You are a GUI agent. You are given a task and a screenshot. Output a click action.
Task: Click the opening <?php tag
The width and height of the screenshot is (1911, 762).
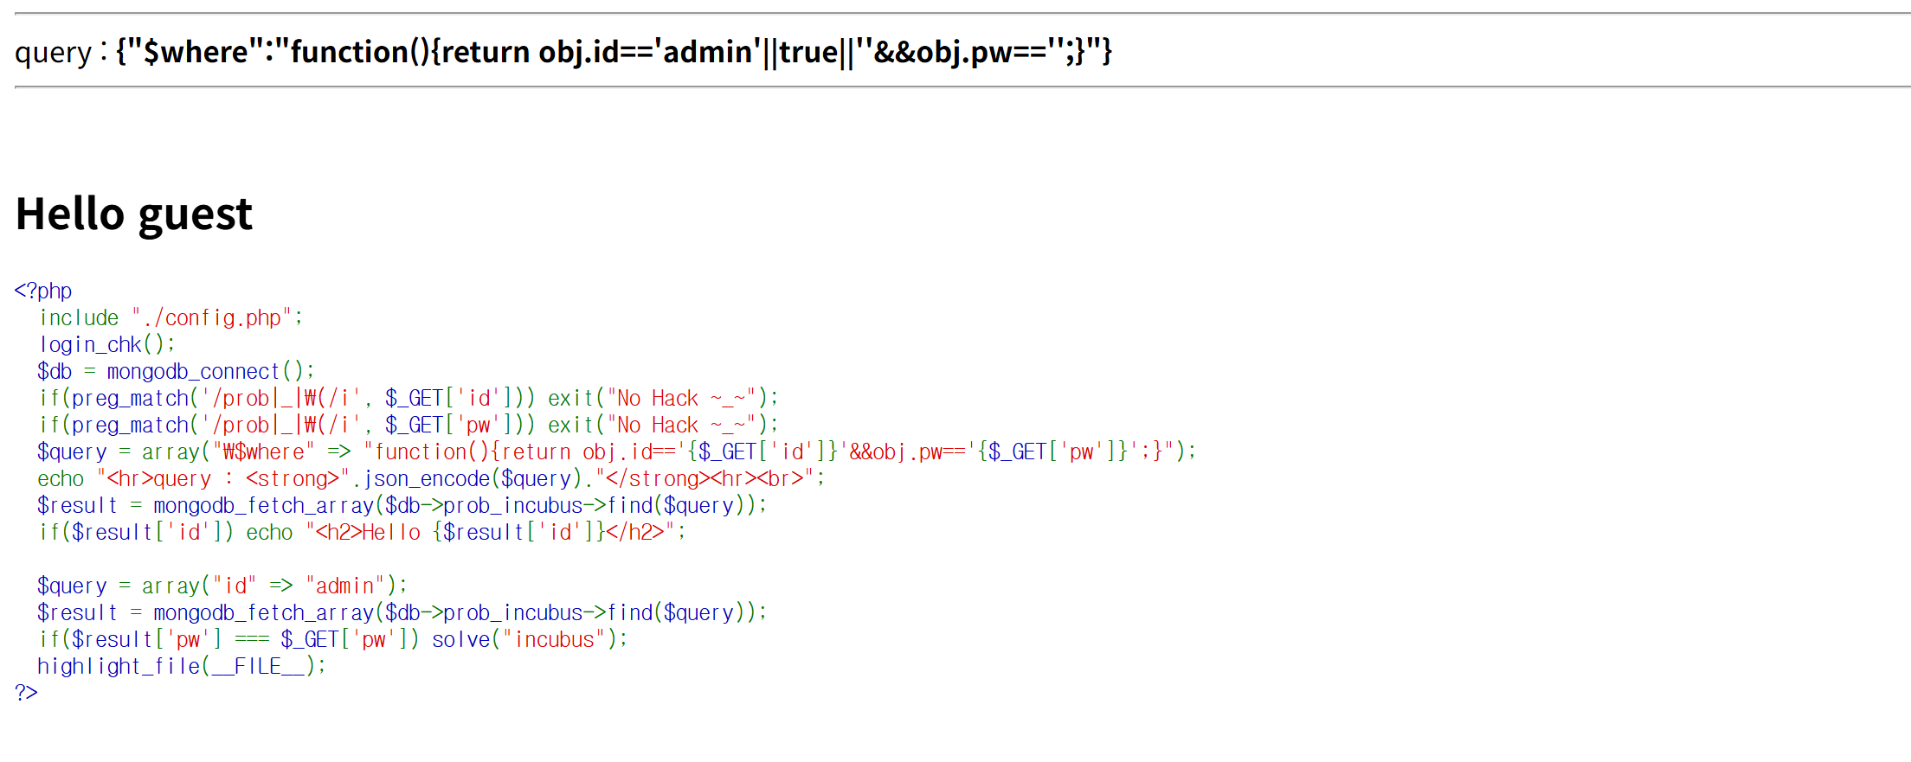coord(43,291)
